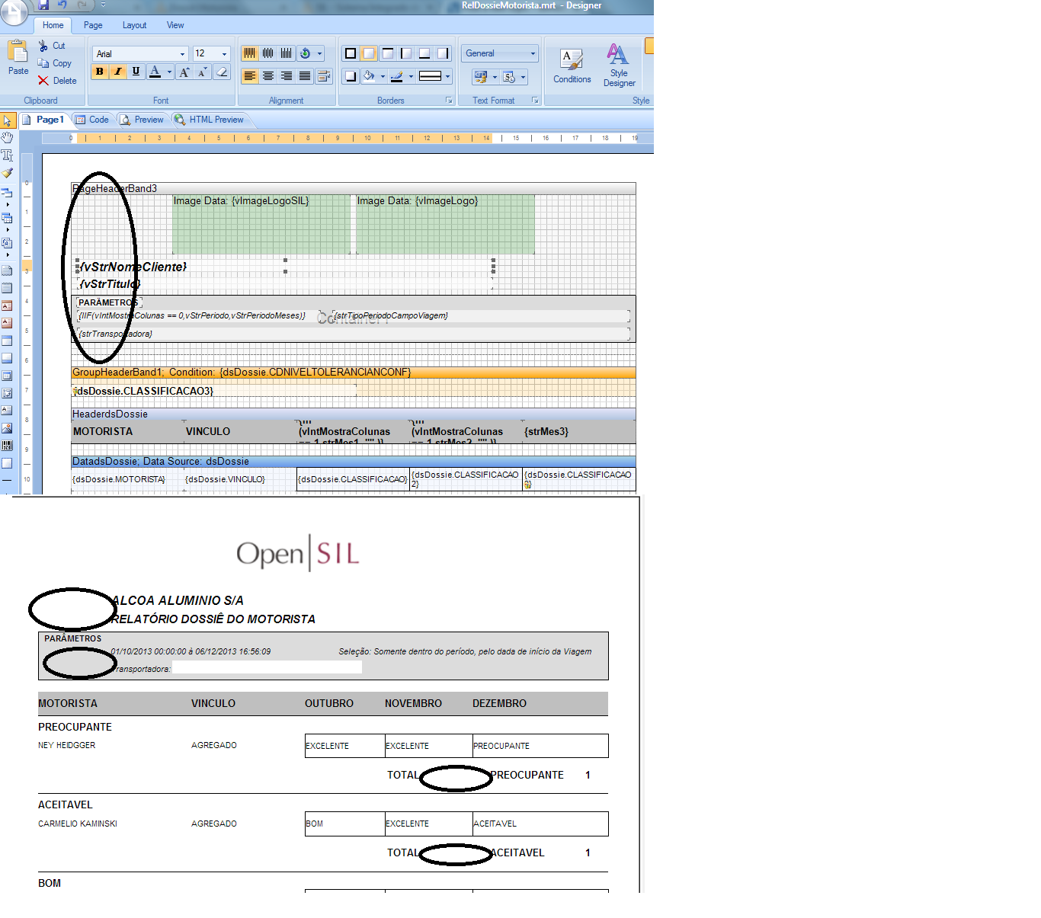
Task: Click font color A button
Action: (155, 72)
